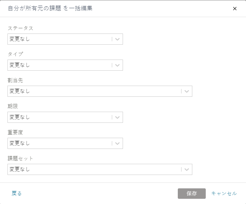Click the ステータス field label
Screen dimensions: 246x204
20,28
